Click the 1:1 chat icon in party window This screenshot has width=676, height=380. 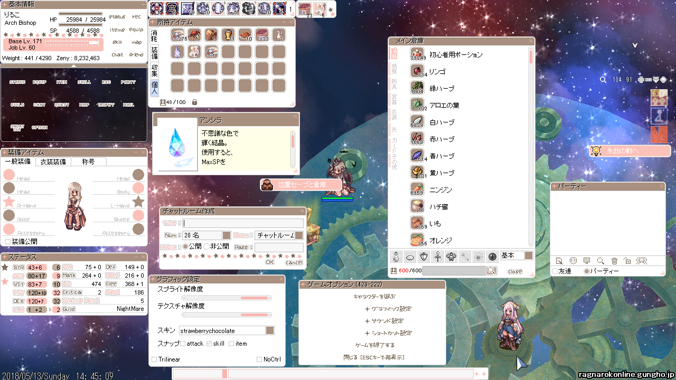pyautogui.click(x=573, y=261)
